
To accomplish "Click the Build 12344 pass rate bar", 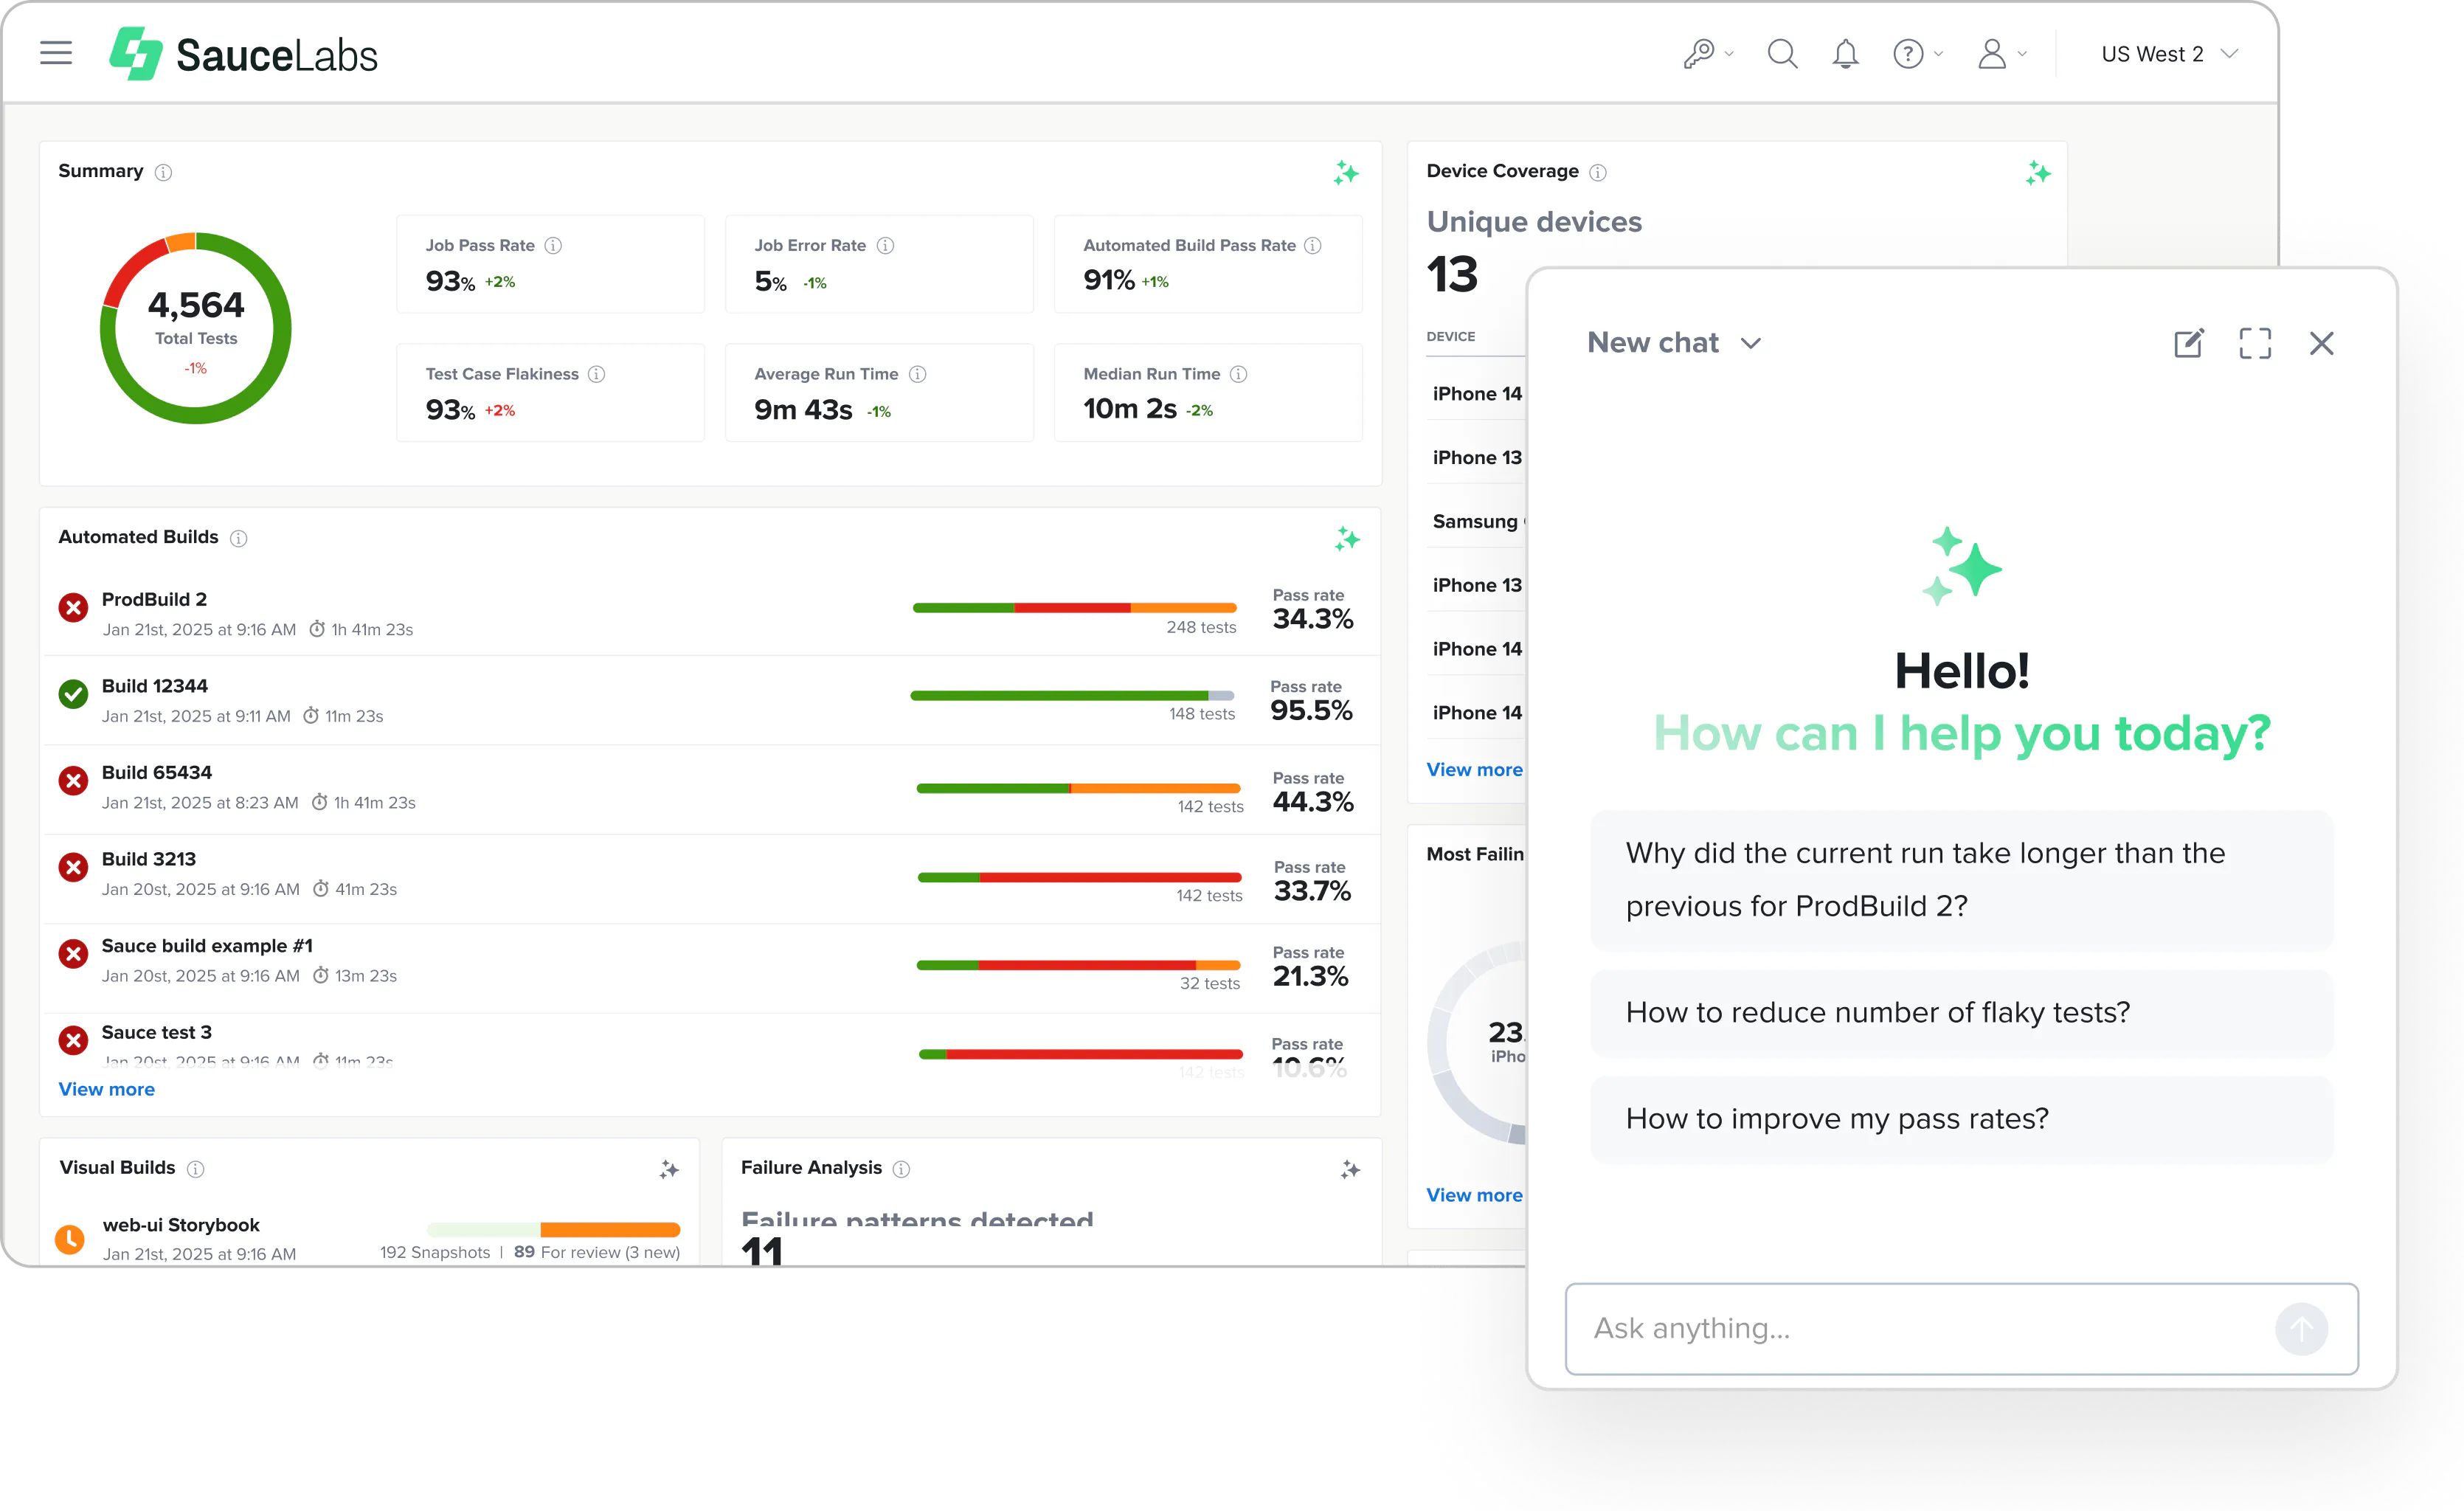I will point(1072,695).
